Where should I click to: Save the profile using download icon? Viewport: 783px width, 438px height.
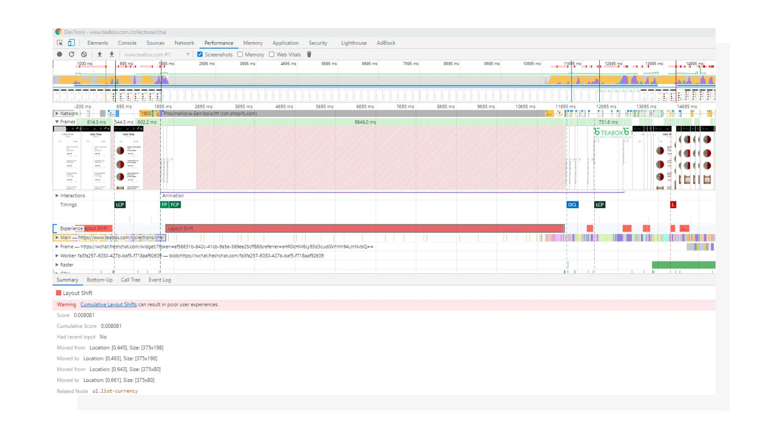tap(111, 55)
